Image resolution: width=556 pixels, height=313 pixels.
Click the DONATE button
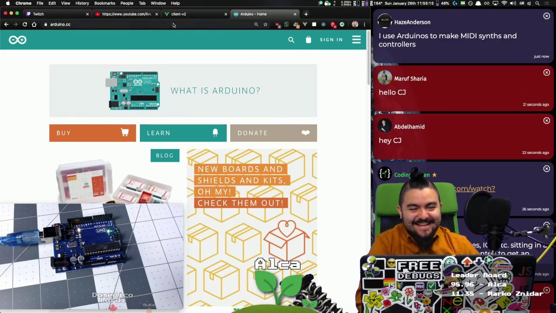click(x=274, y=133)
